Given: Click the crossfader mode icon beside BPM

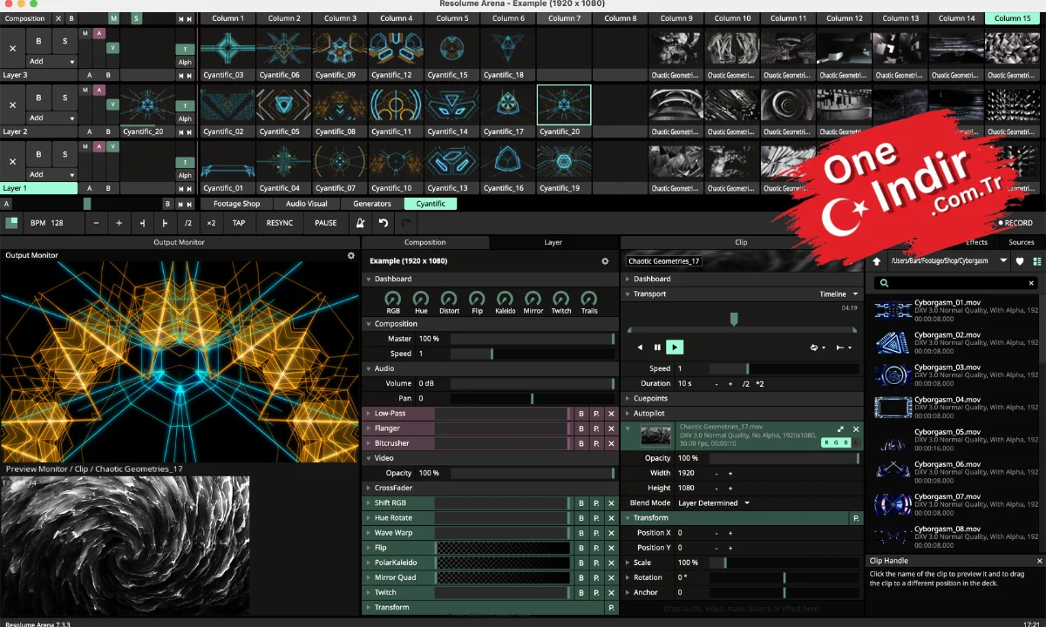Looking at the screenshot, I should pyautogui.click(x=12, y=223).
